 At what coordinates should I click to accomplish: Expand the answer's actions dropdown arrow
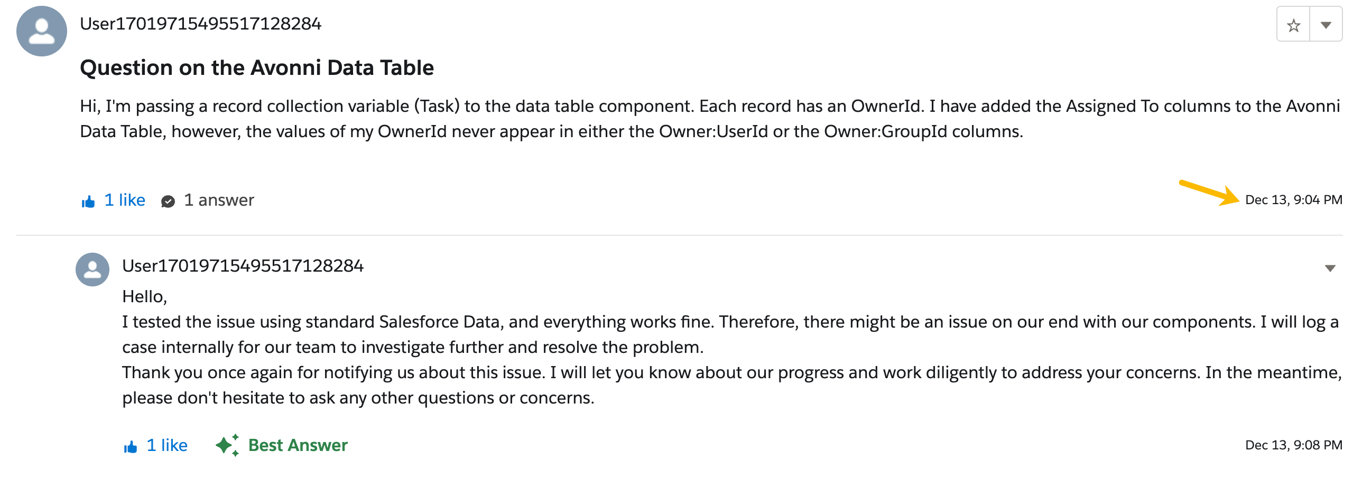tap(1330, 268)
